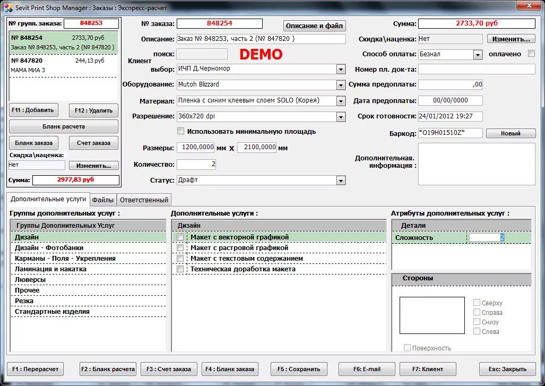This screenshot has width=545, height=386.
Task: Select the 'Дизайн' service group
Action: [x=88, y=237]
